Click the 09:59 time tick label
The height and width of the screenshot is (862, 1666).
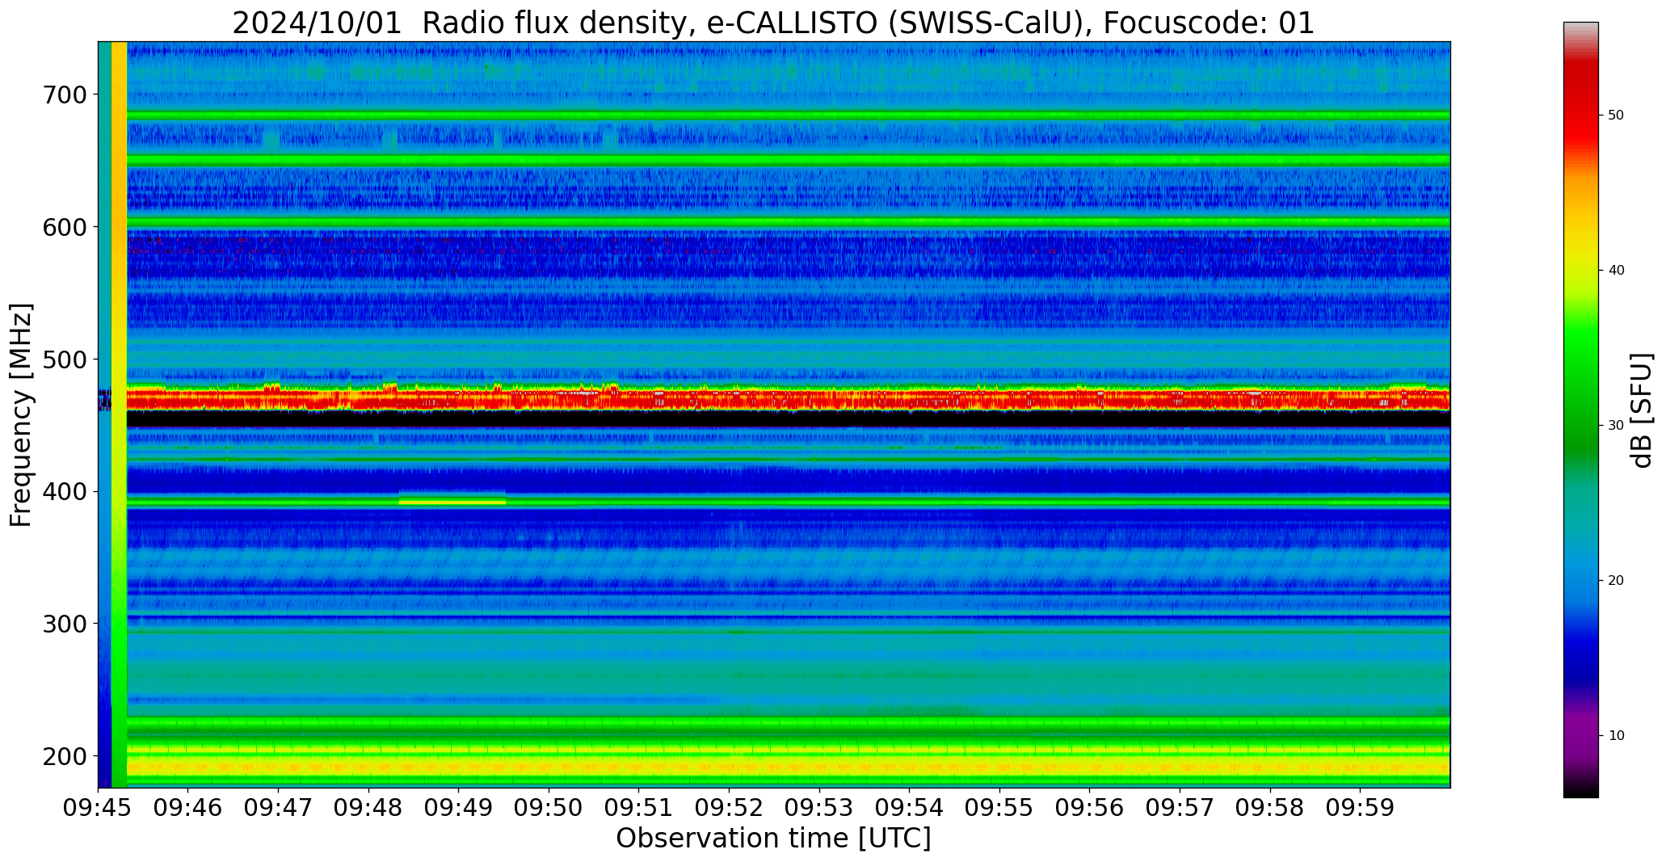coord(1361,809)
